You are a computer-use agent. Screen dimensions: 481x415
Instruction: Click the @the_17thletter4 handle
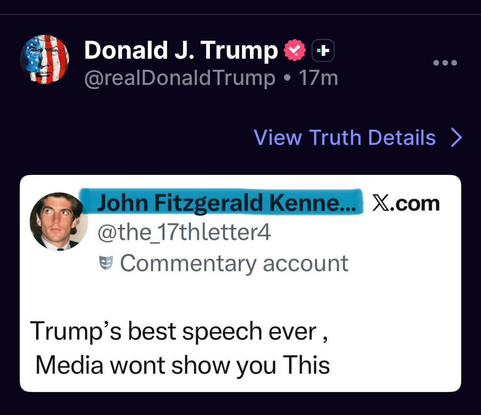click(x=184, y=233)
